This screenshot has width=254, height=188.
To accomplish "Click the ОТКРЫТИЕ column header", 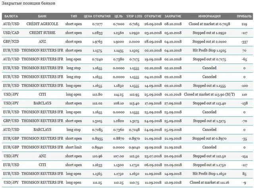I will [153, 16].
